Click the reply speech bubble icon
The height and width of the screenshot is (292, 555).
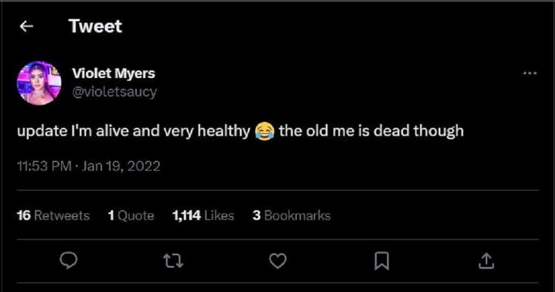pyautogui.click(x=67, y=262)
